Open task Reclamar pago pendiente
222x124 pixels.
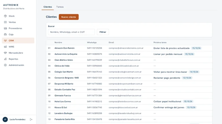pyautogui.click(x=167, y=78)
